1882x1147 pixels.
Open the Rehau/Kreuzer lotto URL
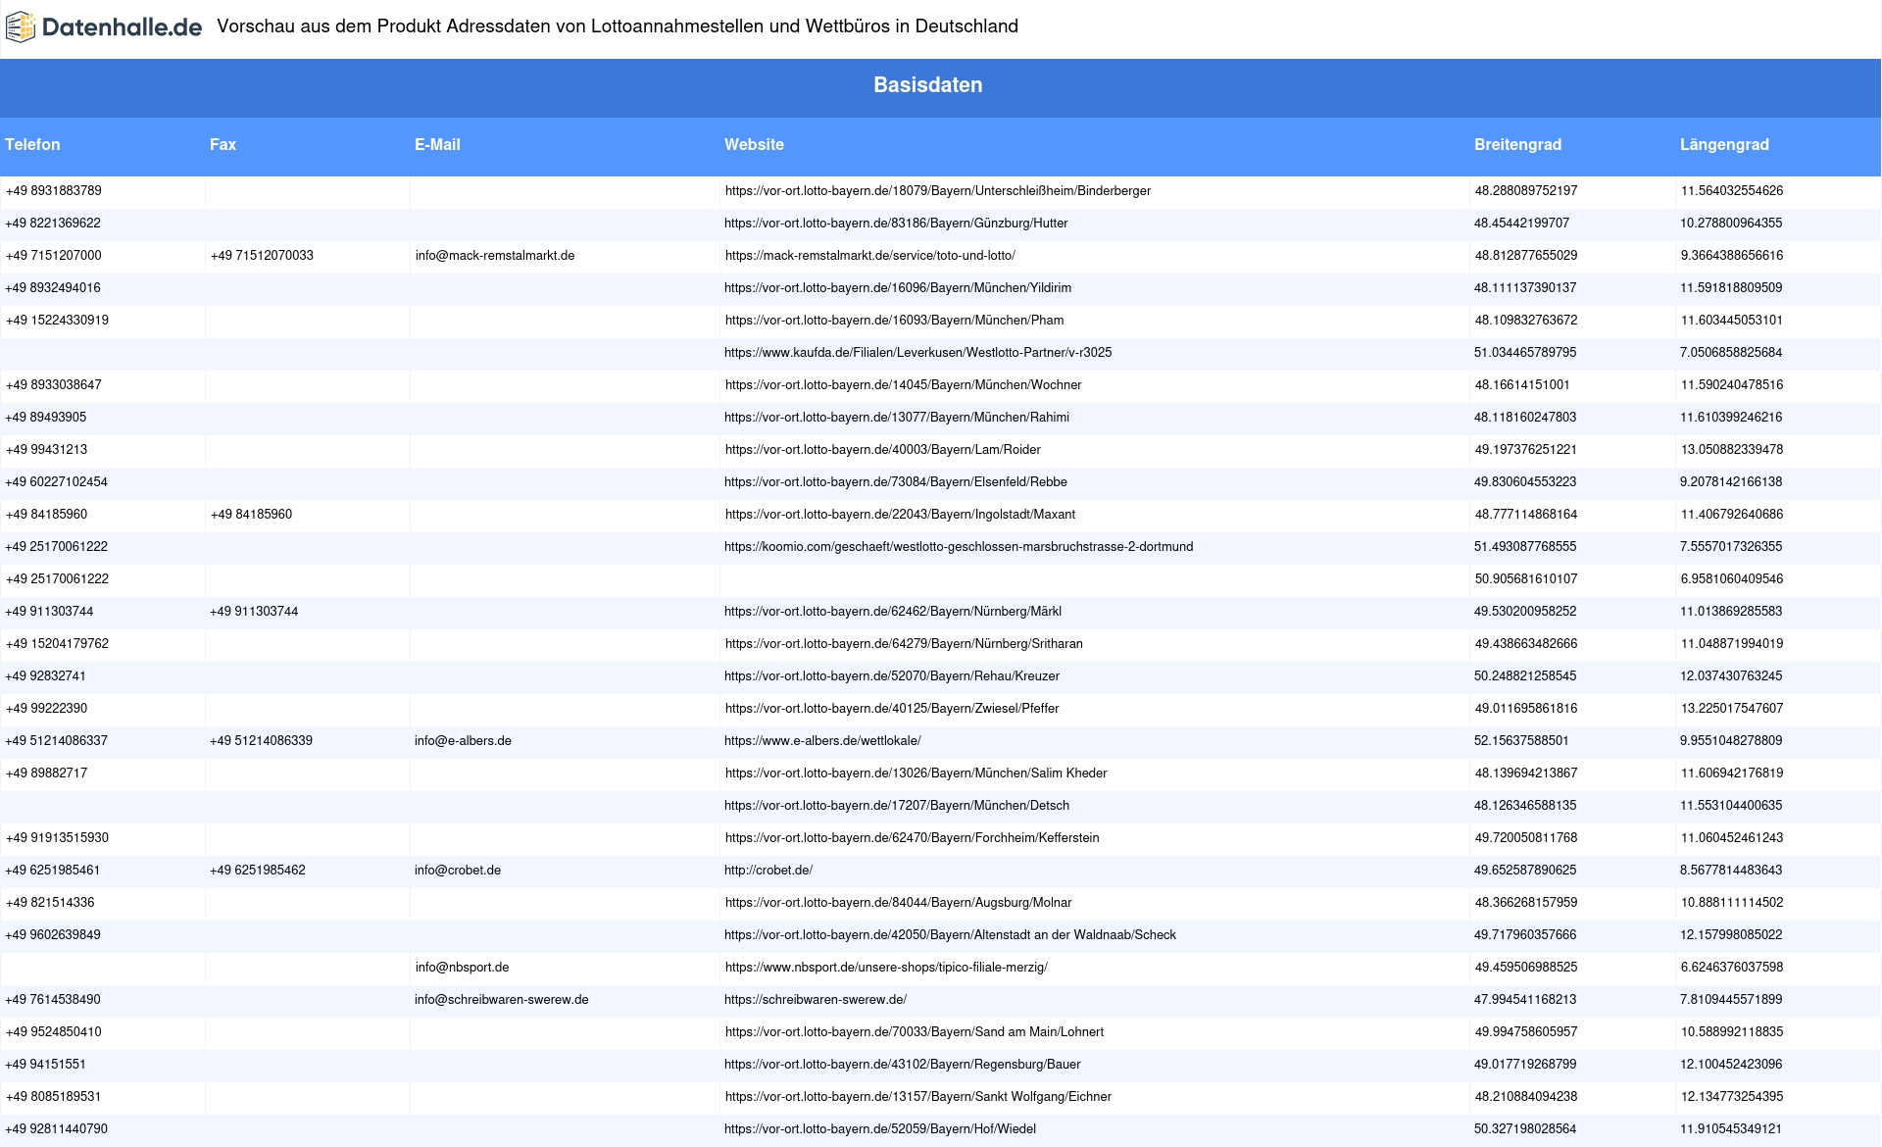tap(892, 676)
